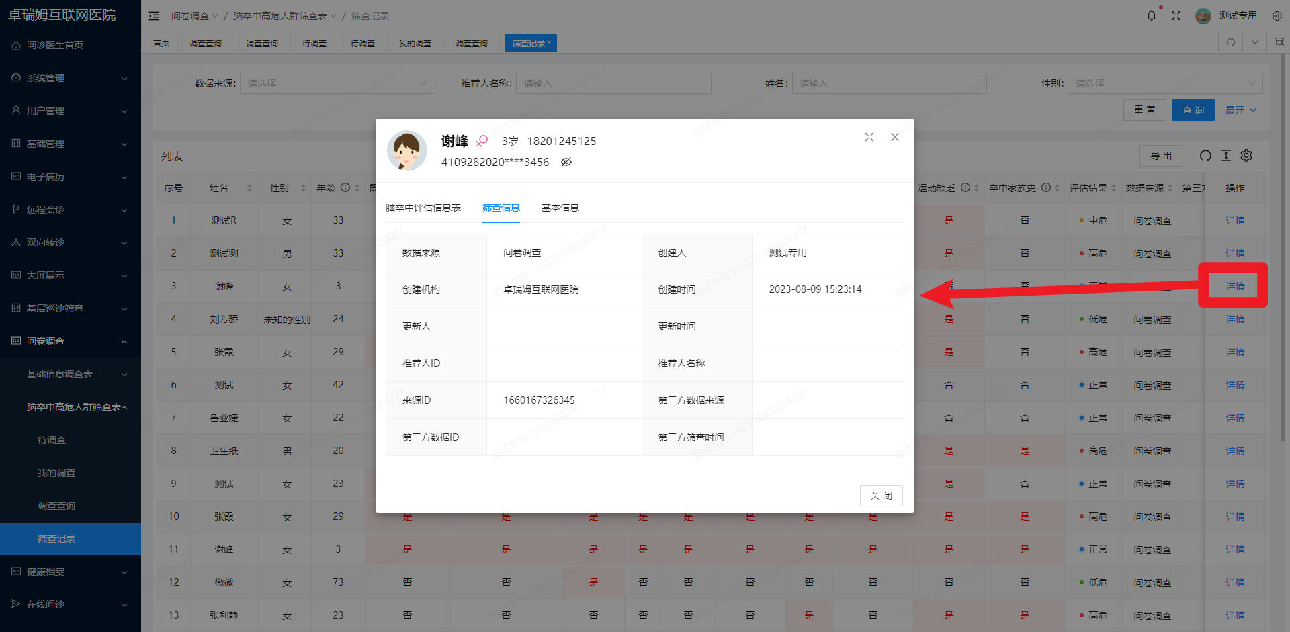Expand 基础信息调查表 submenu

71,374
